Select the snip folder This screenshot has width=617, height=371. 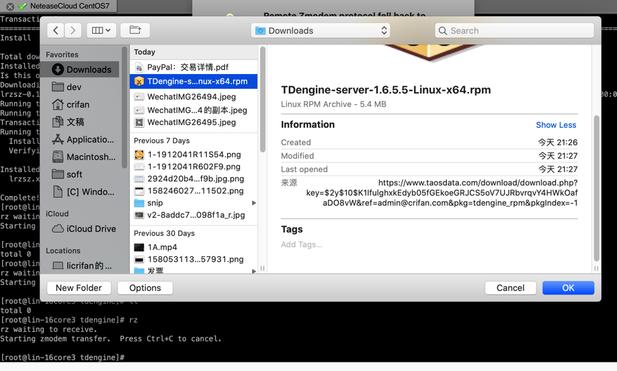[x=194, y=203]
